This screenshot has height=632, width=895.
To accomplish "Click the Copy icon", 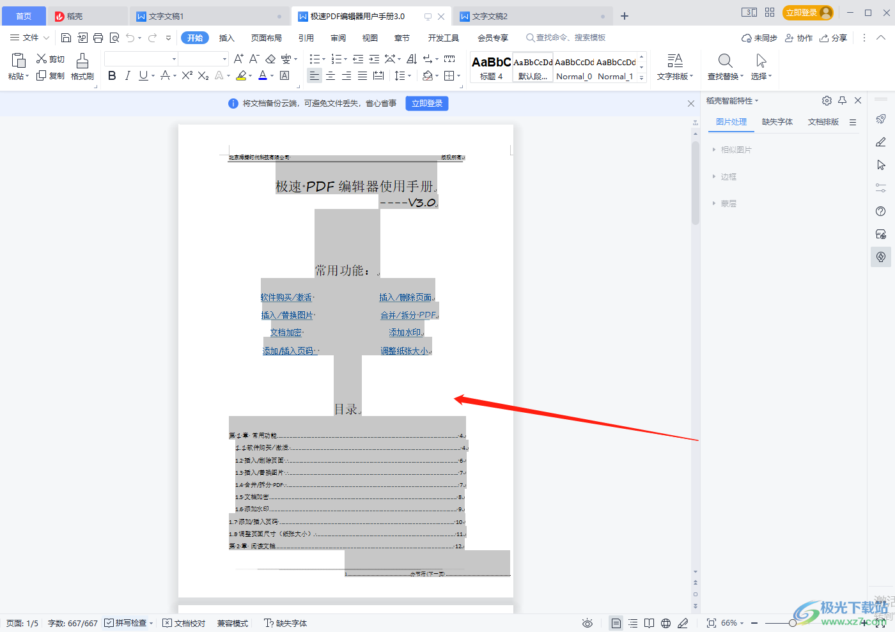I will [42, 75].
